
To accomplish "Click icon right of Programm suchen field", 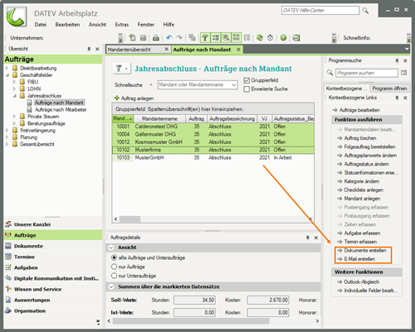I will coord(404,73).
